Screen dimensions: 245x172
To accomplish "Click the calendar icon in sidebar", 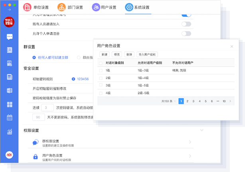I will tap(10, 118).
